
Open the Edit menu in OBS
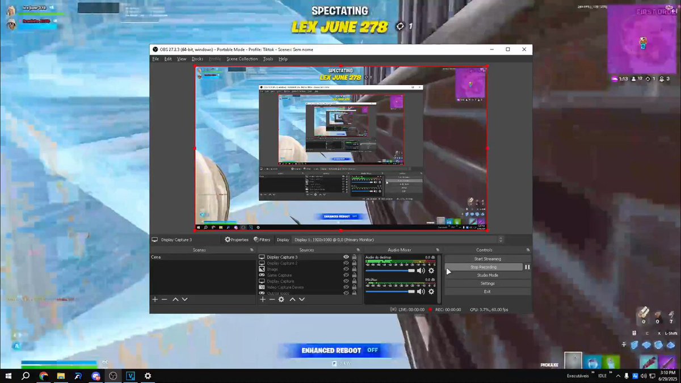[168, 59]
